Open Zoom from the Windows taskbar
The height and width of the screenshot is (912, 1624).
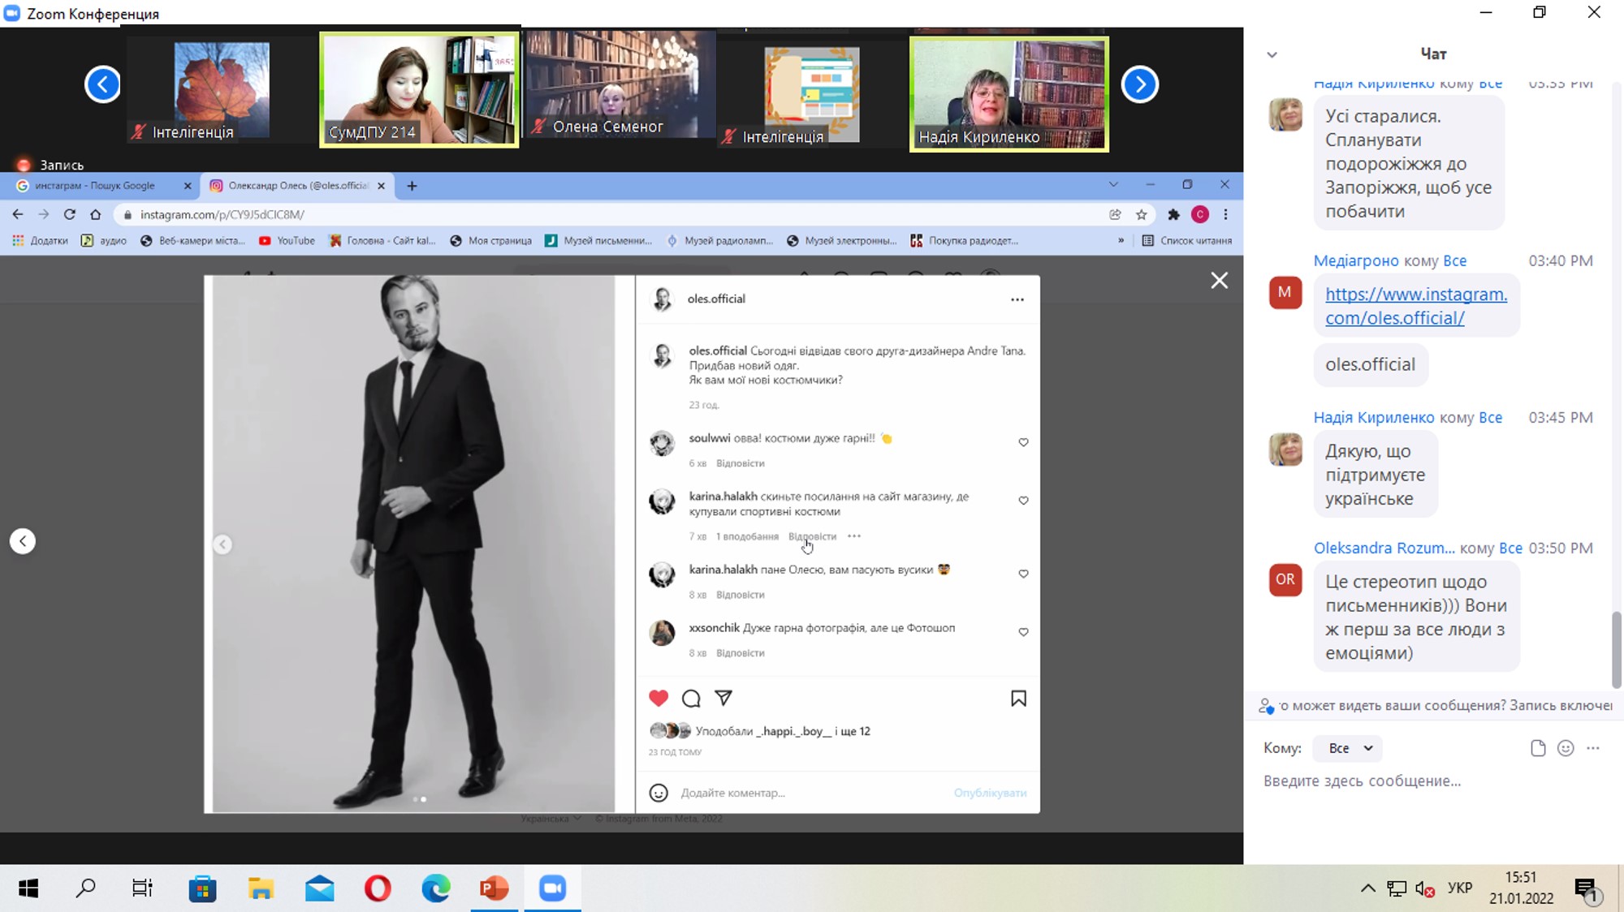coord(552,888)
